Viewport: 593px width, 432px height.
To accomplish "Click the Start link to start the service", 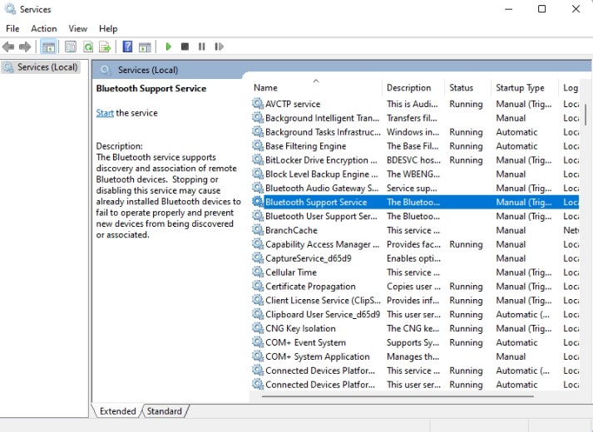I will 105,113.
